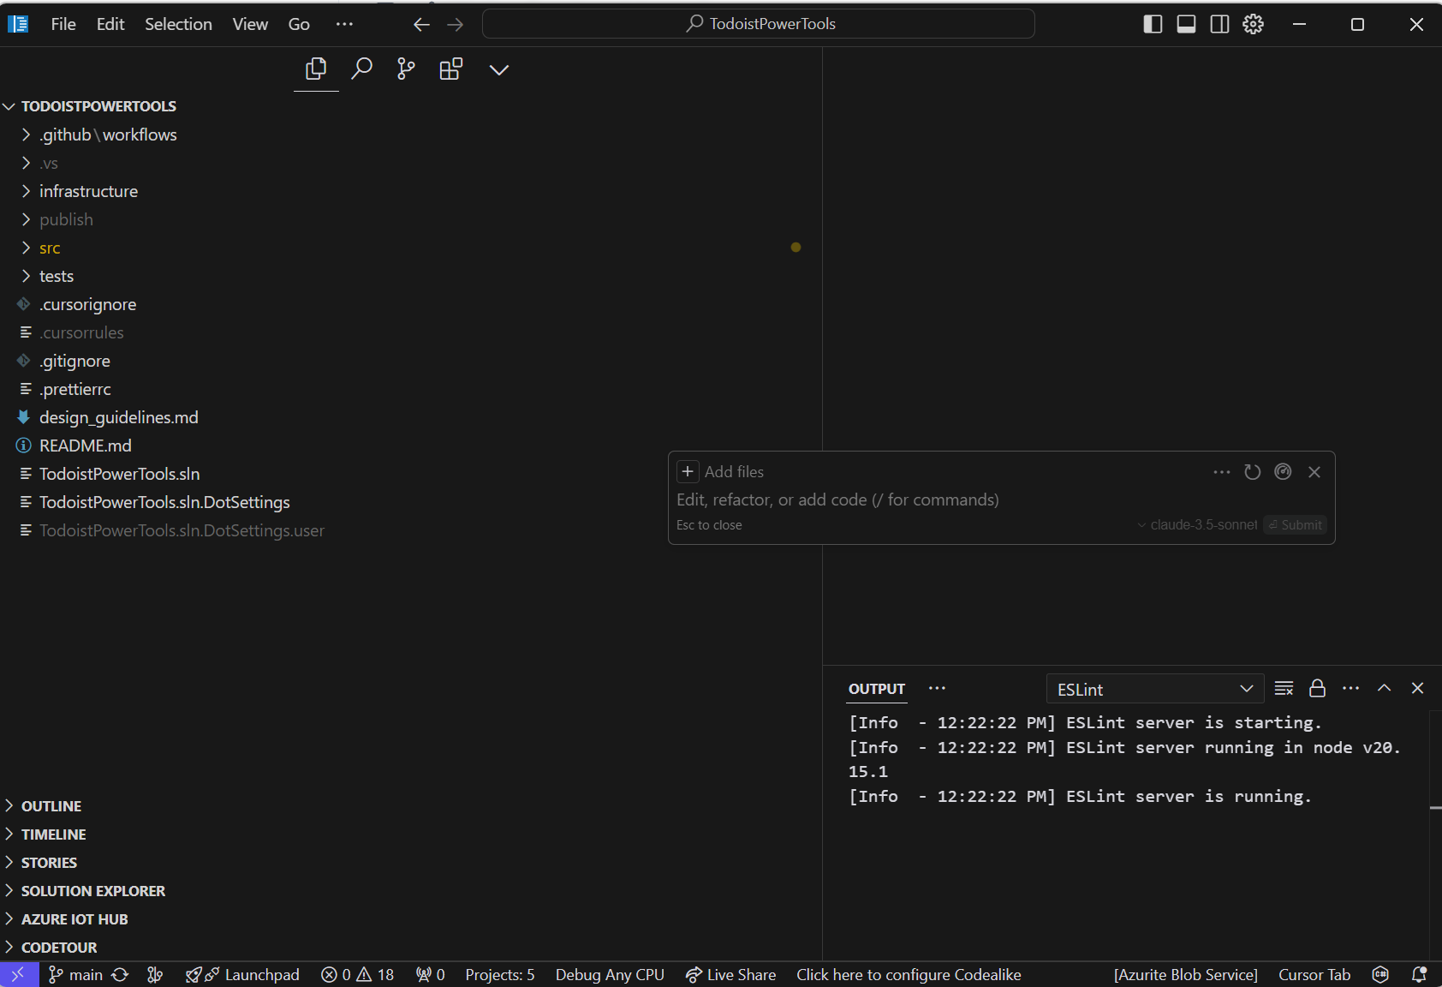Expand the STORIES section

coord(411,863)
